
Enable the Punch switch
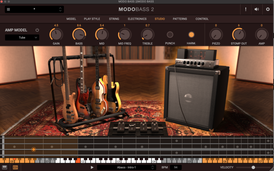(170, 35)
